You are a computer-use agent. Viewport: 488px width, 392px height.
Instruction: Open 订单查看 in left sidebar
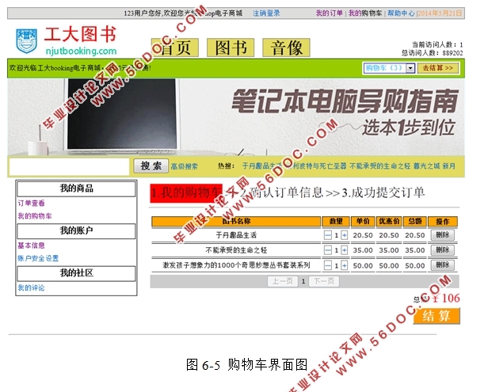point(32,204)
